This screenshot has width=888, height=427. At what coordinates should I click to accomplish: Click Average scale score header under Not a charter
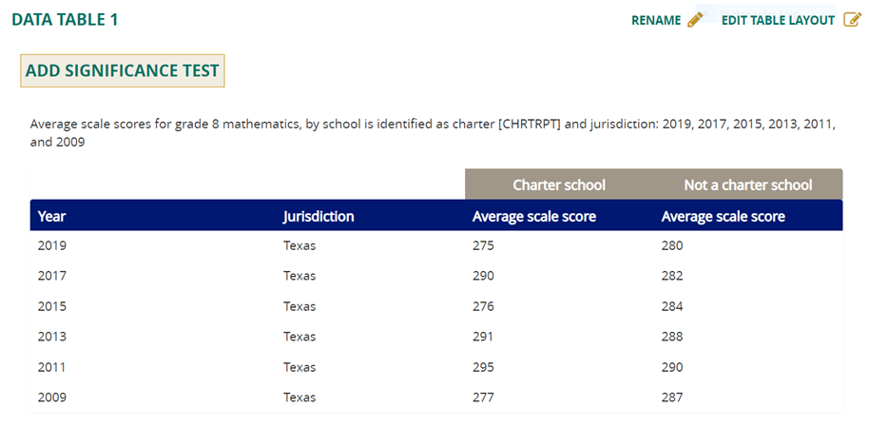[x=723, y=216]
